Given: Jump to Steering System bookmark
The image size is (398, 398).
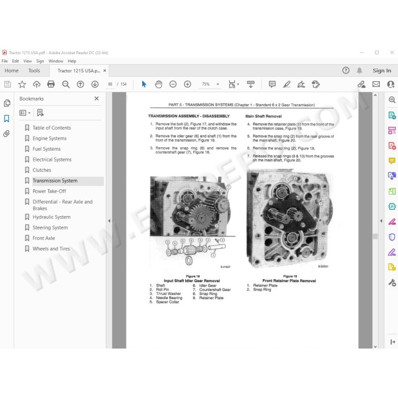Looking at the screenshot, I should (50, 227).
